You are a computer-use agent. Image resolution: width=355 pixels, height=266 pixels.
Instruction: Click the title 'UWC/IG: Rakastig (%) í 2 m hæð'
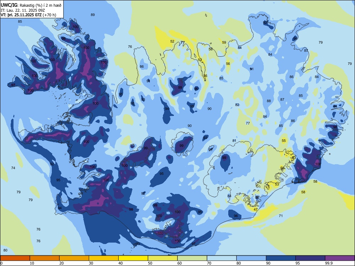tap(31, 5)
